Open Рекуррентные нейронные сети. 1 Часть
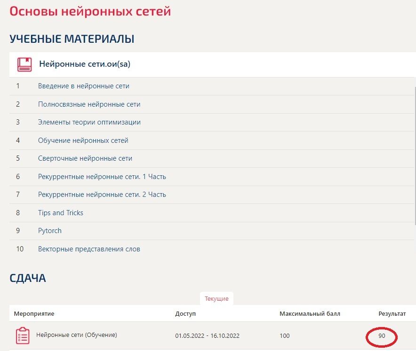 [102, 176]
